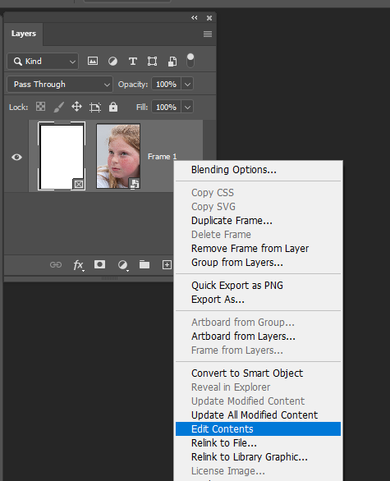
Task: Toggle lock transparent pixels
Action: pyautogui.click(x=40, y=107)
